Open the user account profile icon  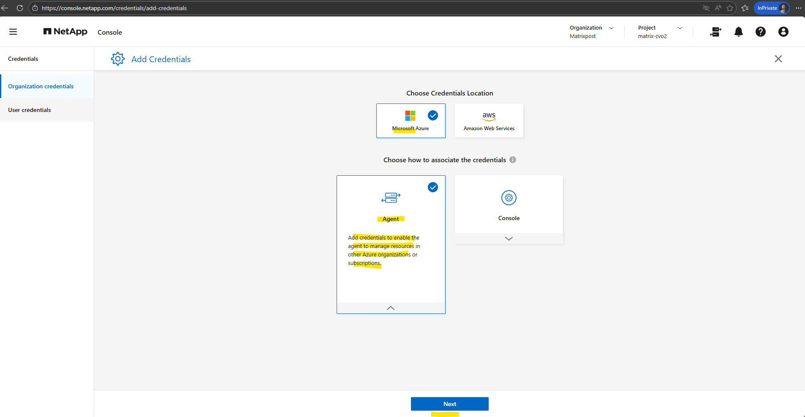click(x=783, y=32)
